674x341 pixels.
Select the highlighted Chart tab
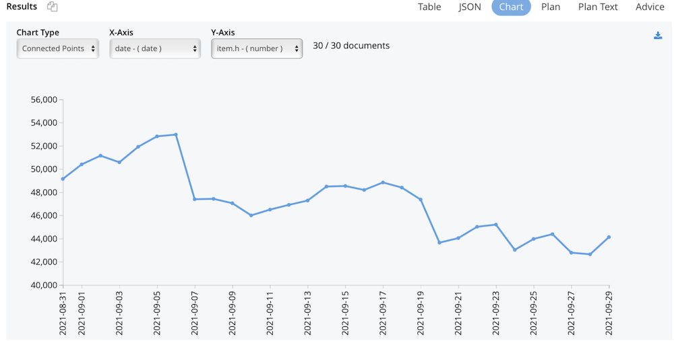(x=511, y=7)
